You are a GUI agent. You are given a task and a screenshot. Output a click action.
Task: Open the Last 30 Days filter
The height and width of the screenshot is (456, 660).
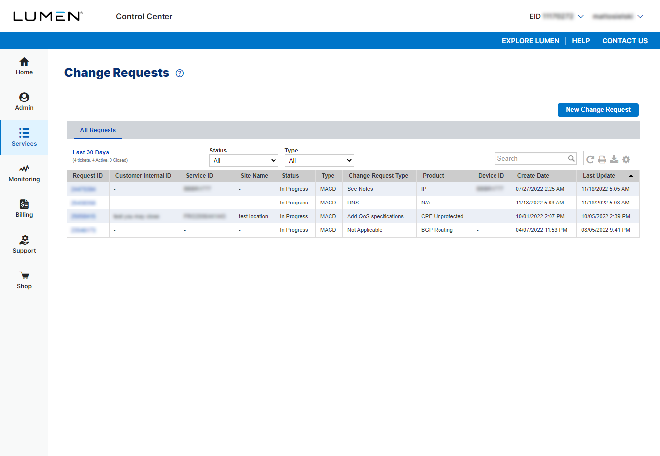(91, 152)
